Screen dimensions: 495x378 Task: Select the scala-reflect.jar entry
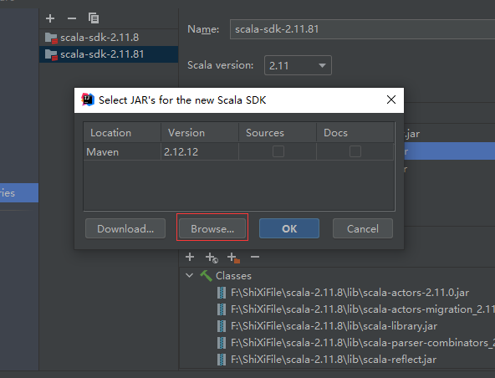pyautogui.click(x=334, y=360)
